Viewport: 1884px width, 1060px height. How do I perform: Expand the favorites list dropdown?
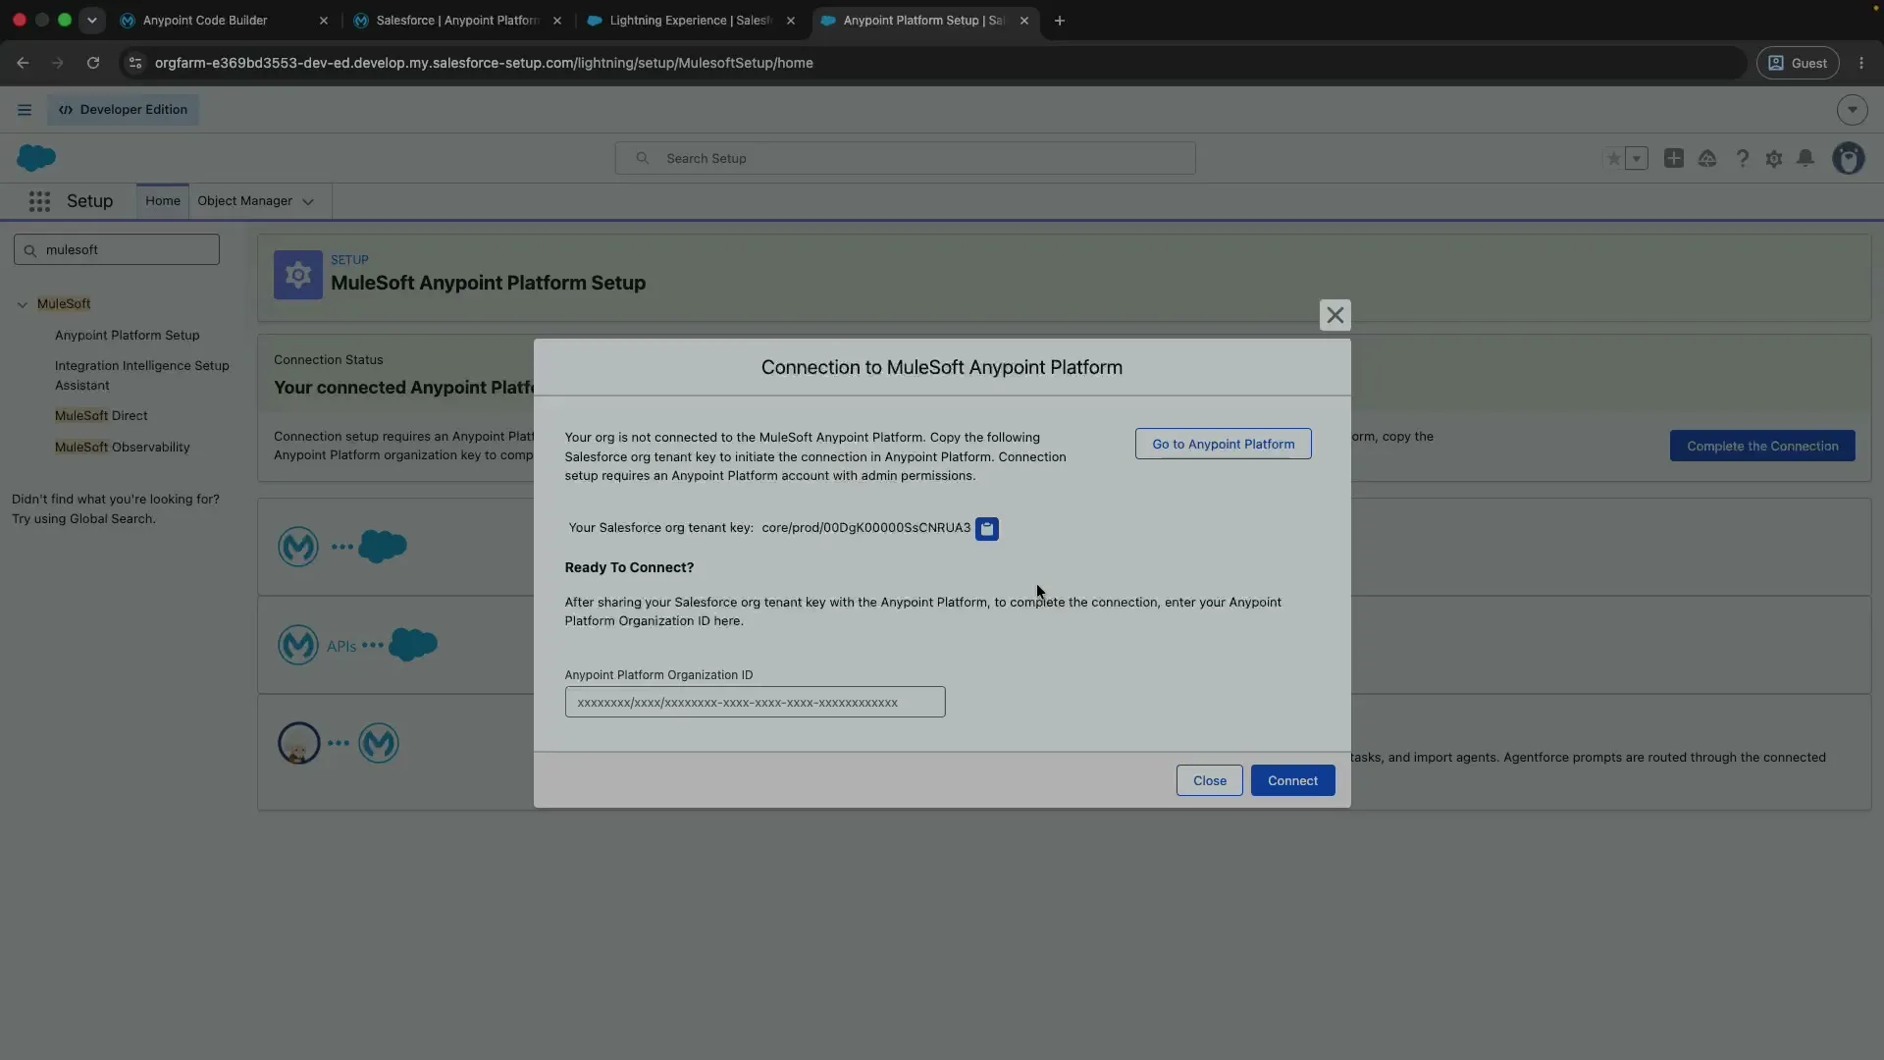1637,158
